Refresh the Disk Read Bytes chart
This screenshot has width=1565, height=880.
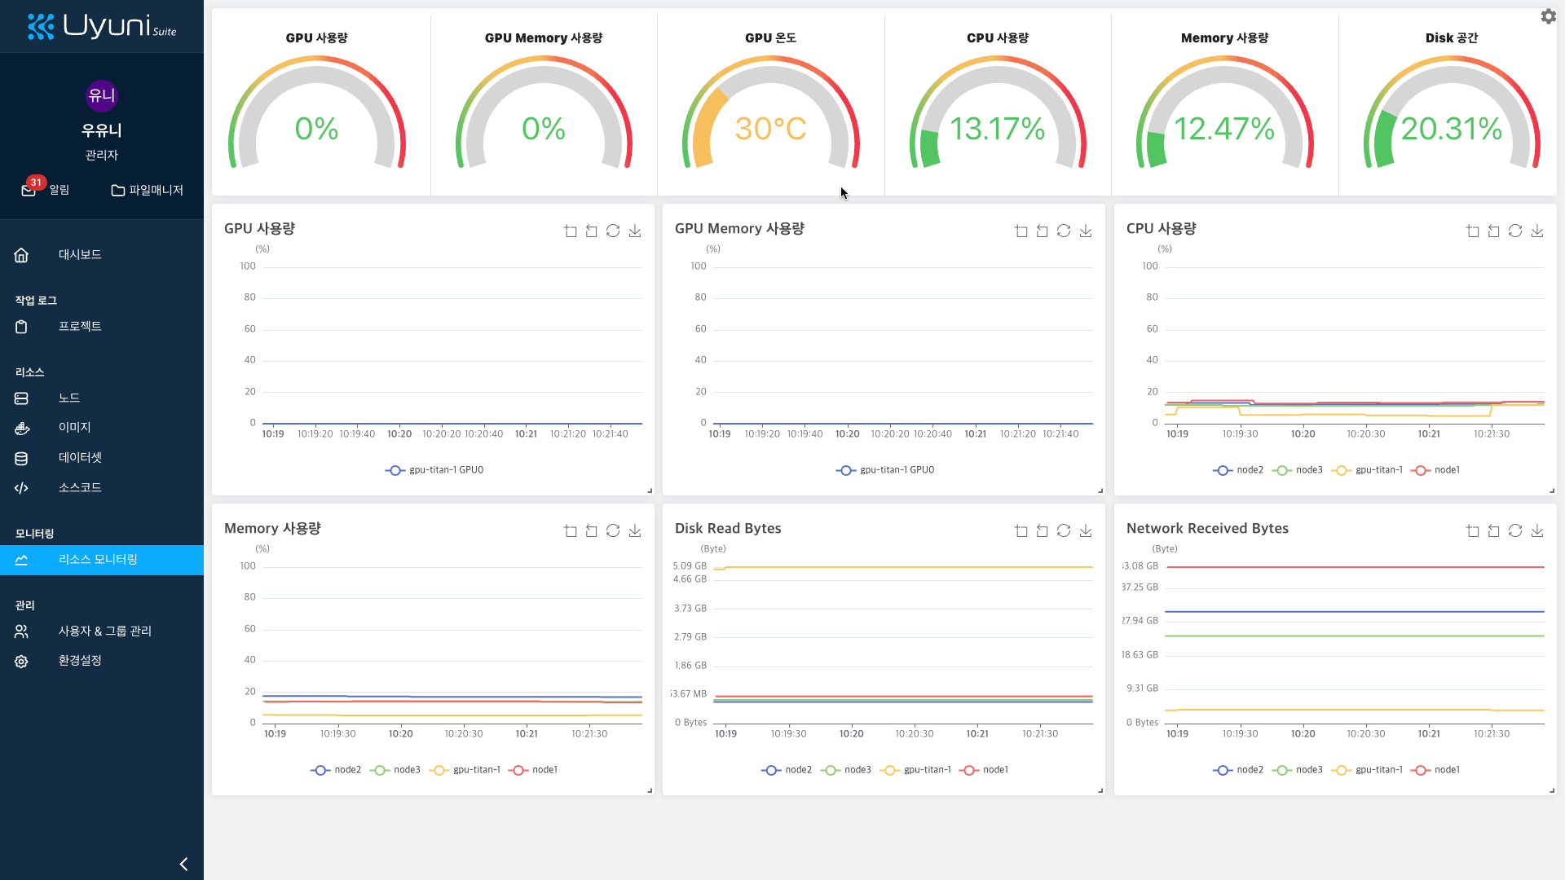pos(1064,530)
